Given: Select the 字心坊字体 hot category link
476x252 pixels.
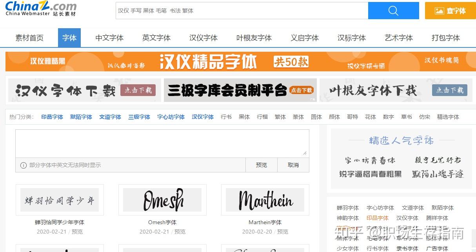Looking at the screenshot, I should click(x=171, y=117).
